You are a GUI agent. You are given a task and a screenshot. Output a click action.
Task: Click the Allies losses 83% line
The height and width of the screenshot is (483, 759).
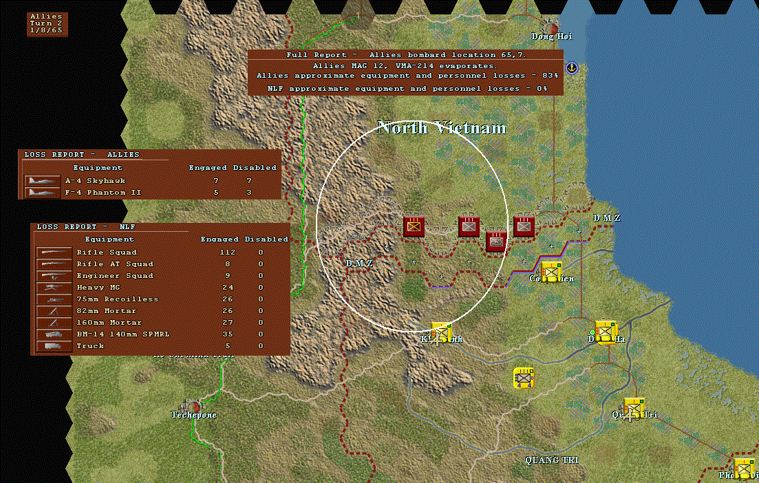click(x=407, y=76)
